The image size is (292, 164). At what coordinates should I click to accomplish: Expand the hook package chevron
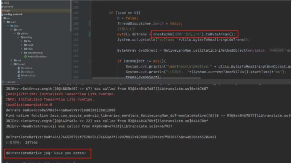(22, 45)
